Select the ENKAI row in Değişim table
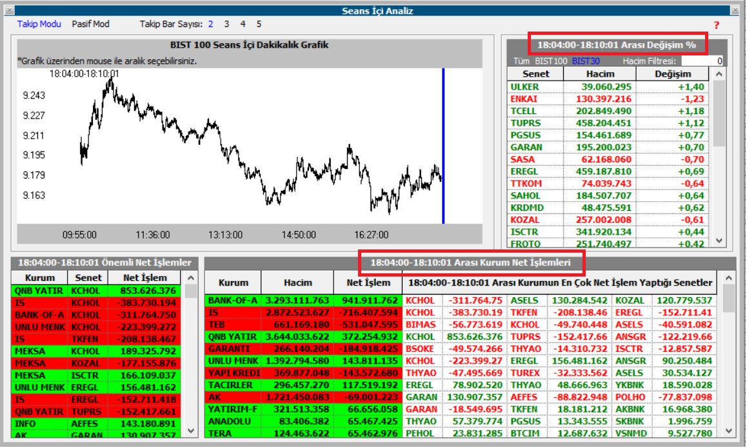This screenshot has height=448, width=747. coord(608,99)
